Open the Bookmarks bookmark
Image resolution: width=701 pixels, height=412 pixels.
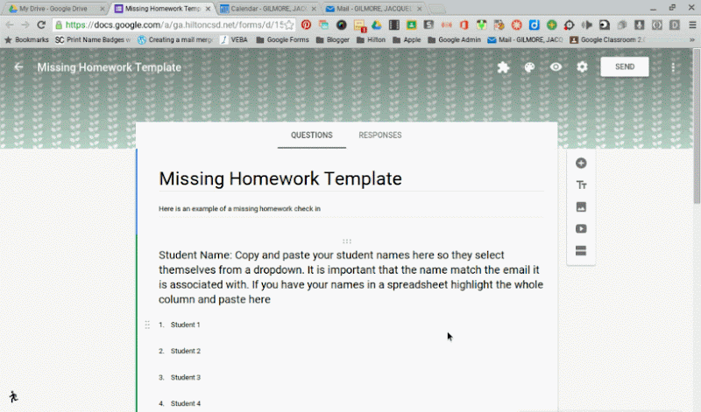[x=26, y=39]
